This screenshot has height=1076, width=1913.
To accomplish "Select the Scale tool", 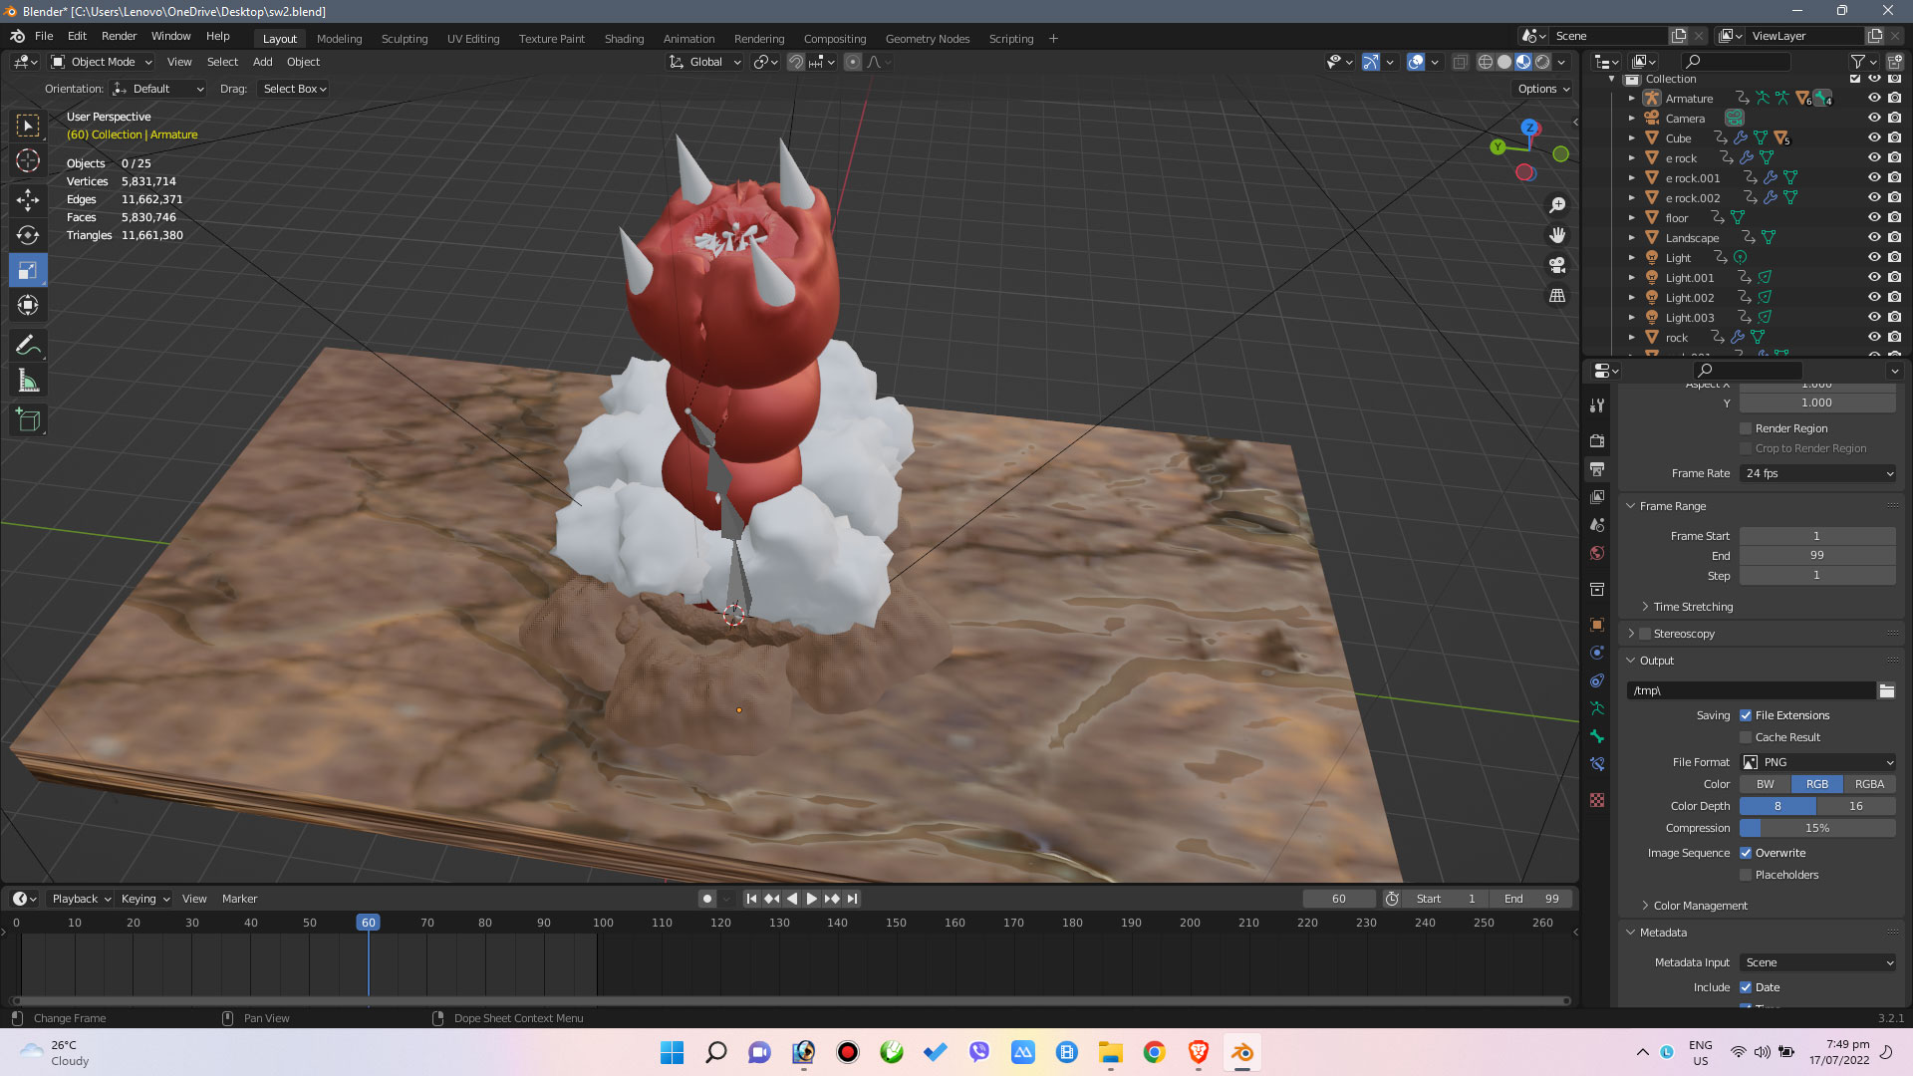I will [28, 270].
